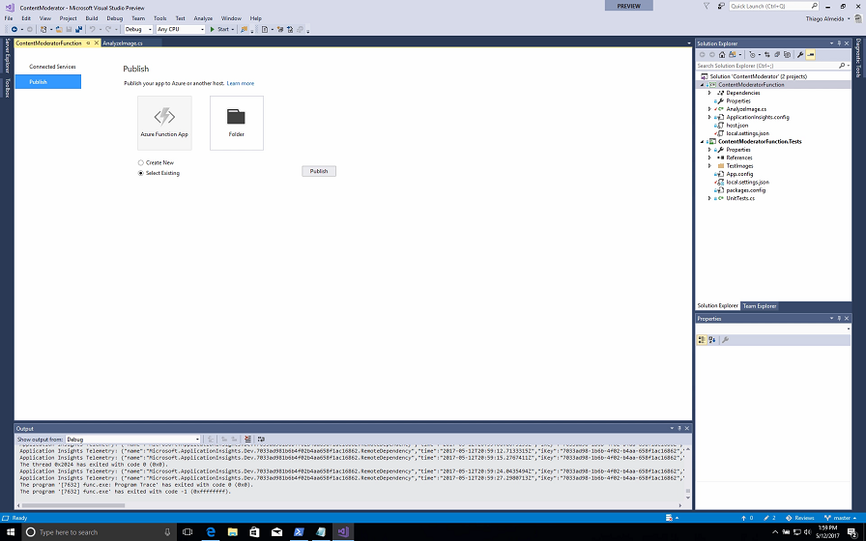Close the ContentModeratorFunction document tab

96,43
